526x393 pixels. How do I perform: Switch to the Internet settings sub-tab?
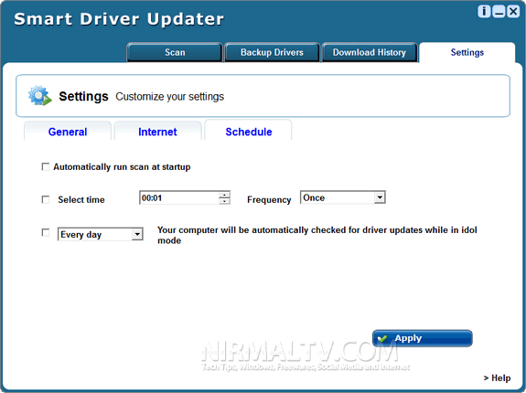point(157,132)
